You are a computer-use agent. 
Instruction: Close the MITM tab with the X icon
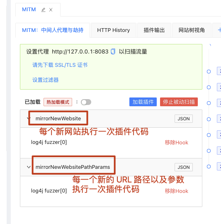[51, 10]
